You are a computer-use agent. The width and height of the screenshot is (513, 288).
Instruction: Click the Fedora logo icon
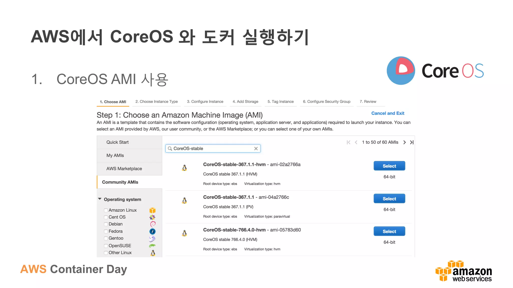click(153, 231)
